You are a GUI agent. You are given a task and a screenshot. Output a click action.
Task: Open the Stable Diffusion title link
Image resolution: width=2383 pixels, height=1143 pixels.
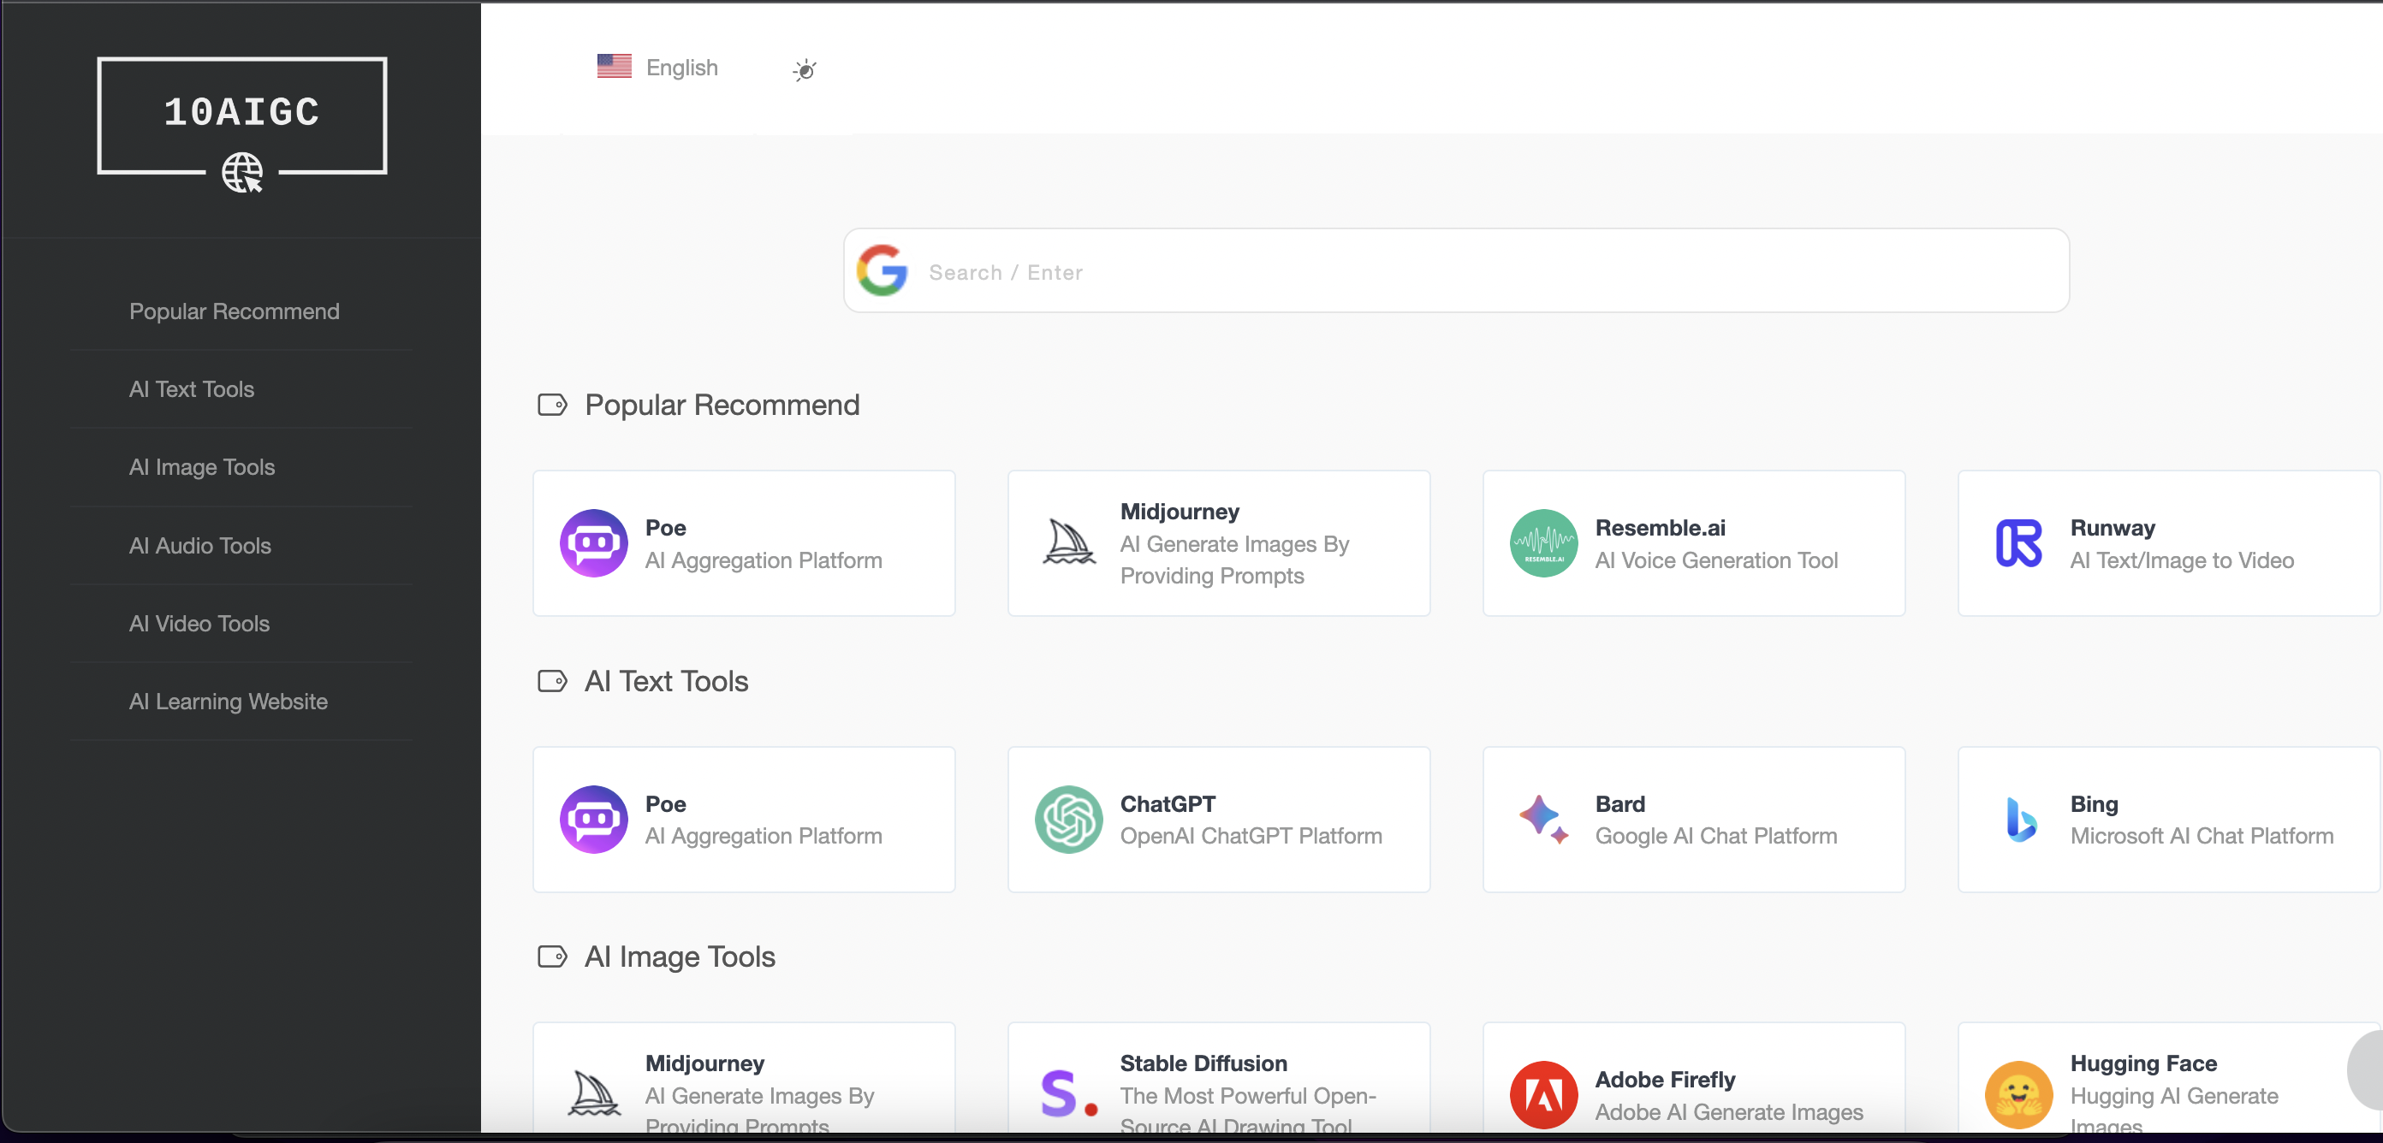coord(1203,1063)
